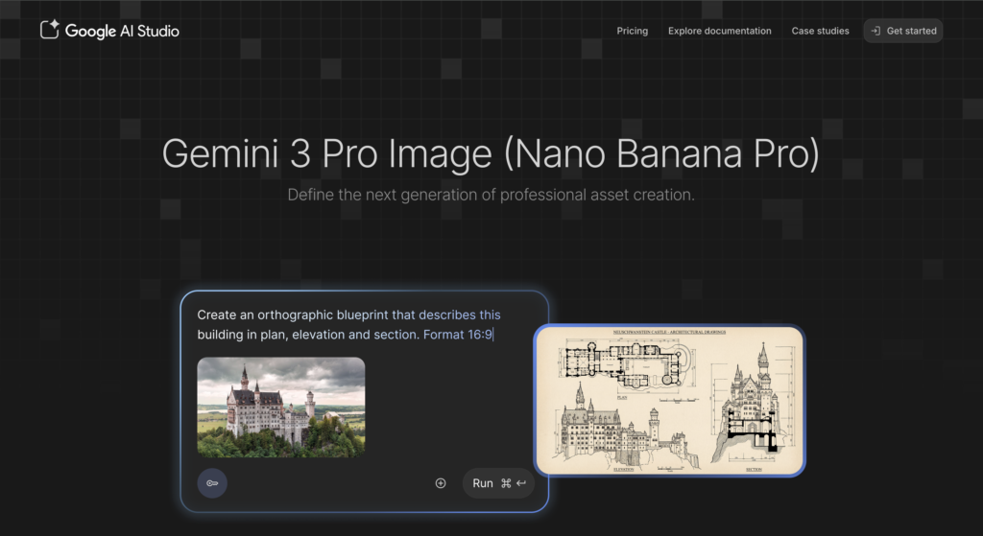983x536 pixels.
Task: Click the floor plan drawing in the blueprint
Action: click(622, 362)
